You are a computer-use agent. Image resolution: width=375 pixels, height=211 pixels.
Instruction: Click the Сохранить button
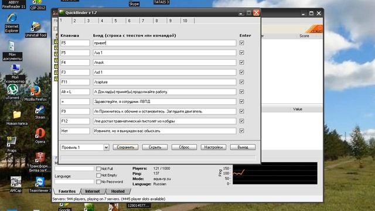[x=125, y=147]
